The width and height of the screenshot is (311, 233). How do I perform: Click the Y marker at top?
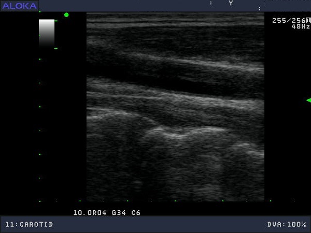[231, 3]
